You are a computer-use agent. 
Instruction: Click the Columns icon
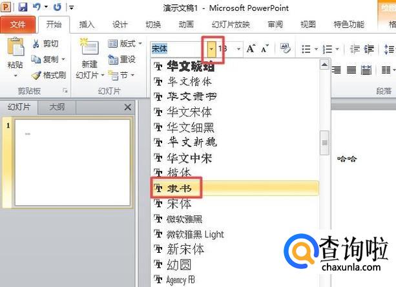[386, 70]
